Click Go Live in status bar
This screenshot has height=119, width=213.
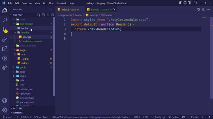coord(174,117)
